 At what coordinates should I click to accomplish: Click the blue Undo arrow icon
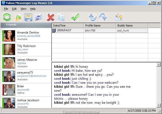tap(93, 17)
